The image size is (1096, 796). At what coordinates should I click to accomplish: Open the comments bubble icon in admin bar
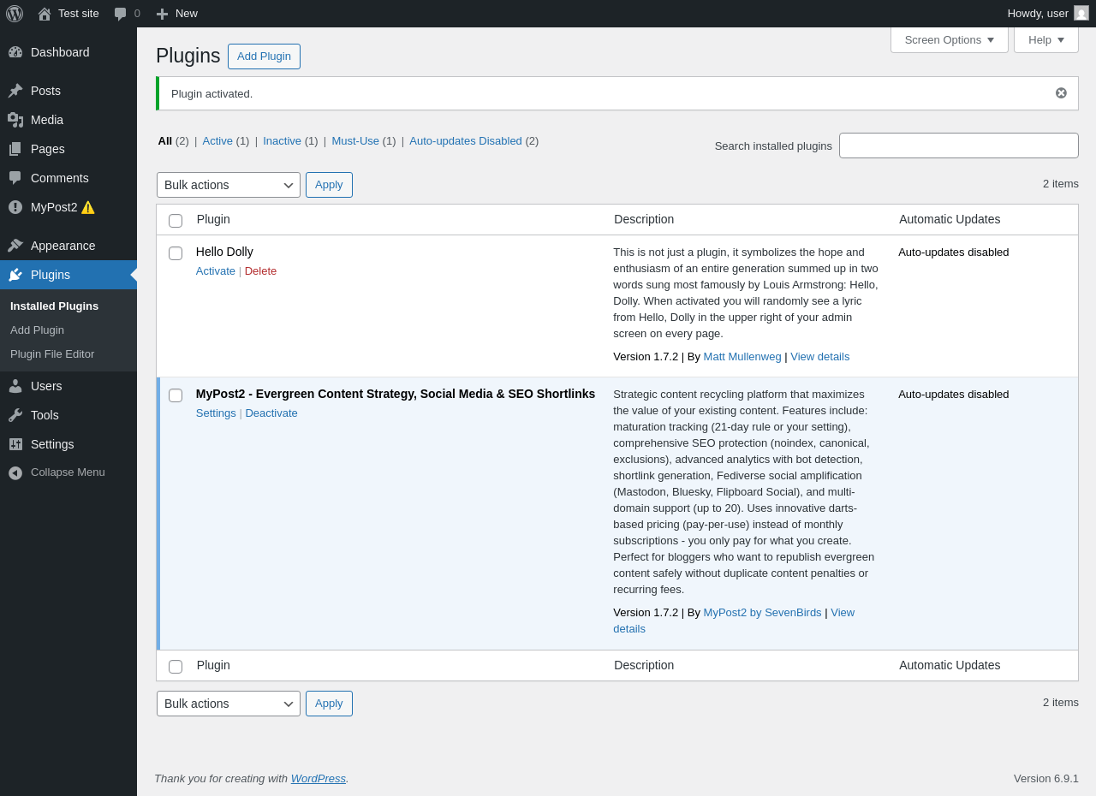pos(121,14)
